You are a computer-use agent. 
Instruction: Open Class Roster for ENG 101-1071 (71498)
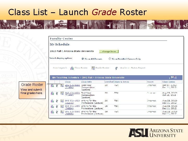pos(52,93)
